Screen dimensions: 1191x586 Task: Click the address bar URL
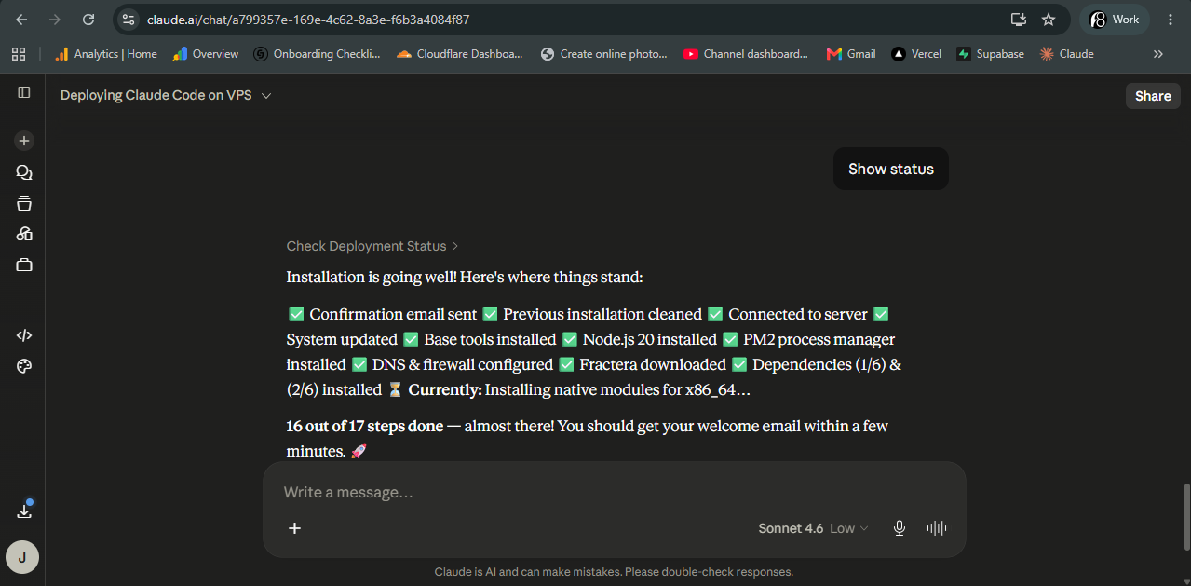coord(308,20)
